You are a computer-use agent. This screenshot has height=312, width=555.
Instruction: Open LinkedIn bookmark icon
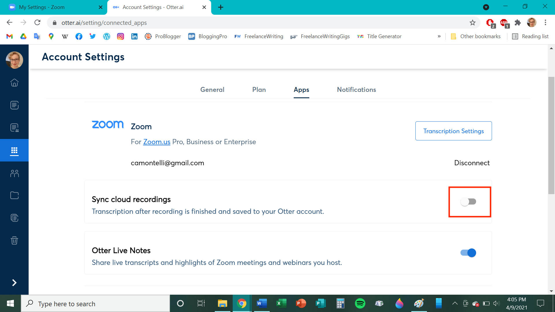(x=134, y=36)
